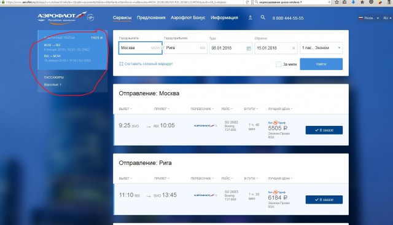The height and width of the screenshot is (225, 393).
Task: Call number 8 800 444-55-55 link
Action: [288, 18]
